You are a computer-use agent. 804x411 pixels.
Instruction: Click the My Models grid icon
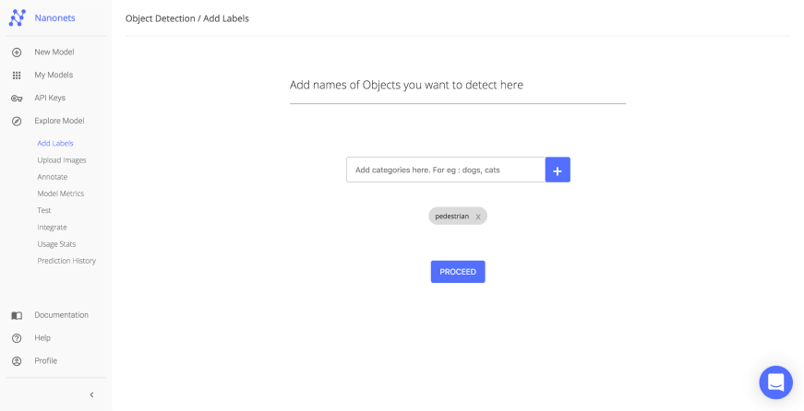point(17,76)
